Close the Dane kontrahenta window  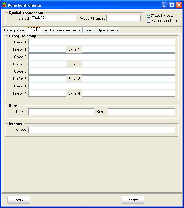(x=179, y=5)
